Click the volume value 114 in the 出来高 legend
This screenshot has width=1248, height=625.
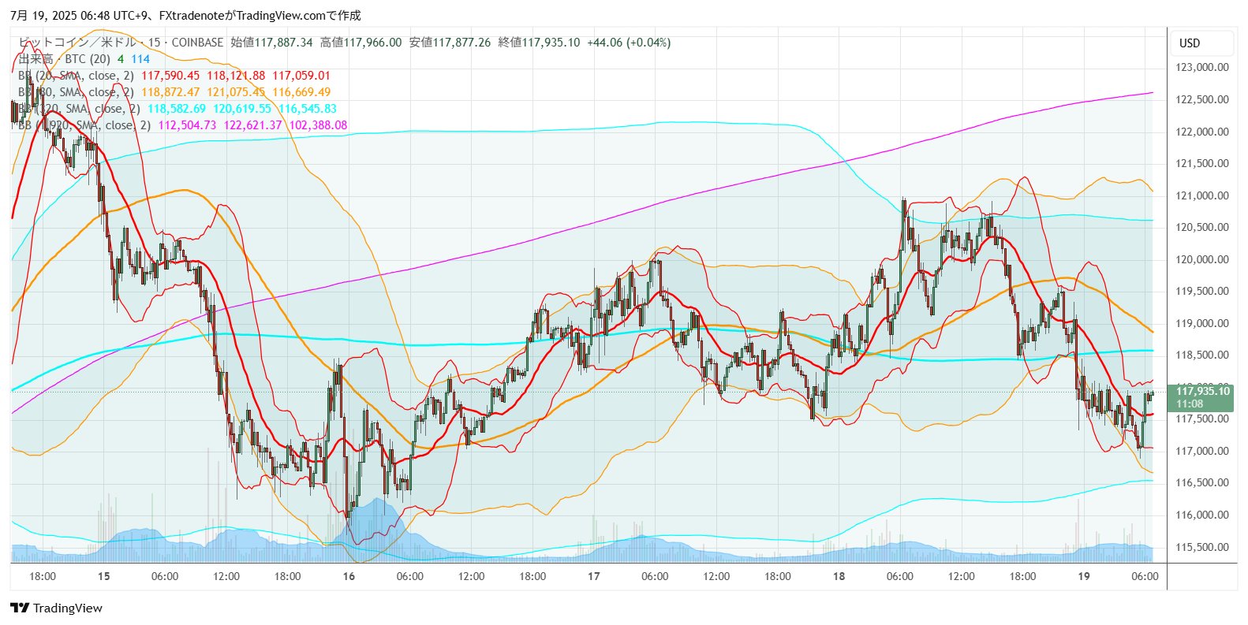point(140,59)
